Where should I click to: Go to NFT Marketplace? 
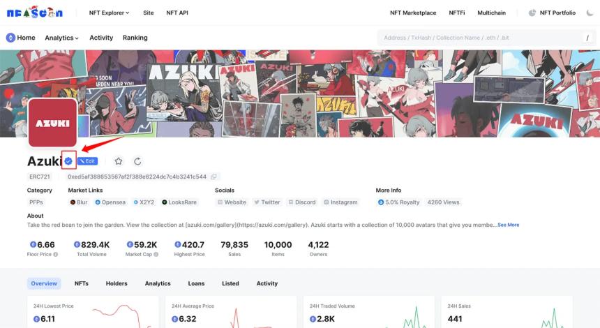pos(413,13)
